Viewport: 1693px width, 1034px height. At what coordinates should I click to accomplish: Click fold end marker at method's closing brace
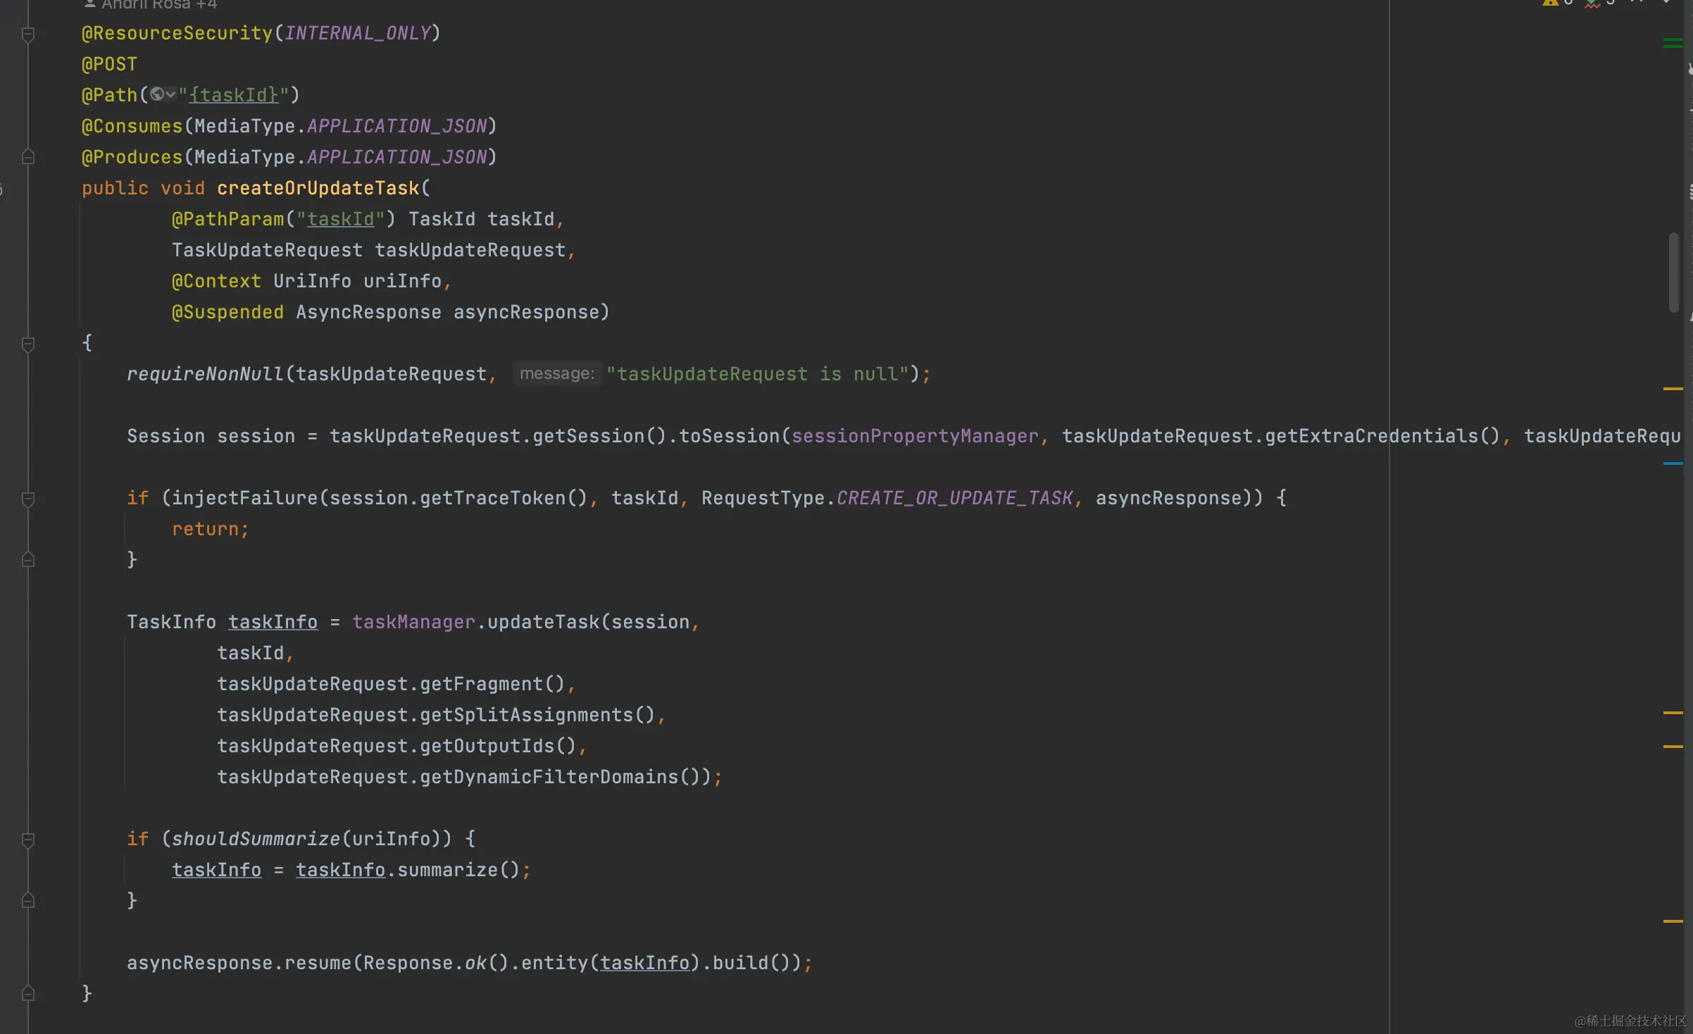click(x=28, y=993)
